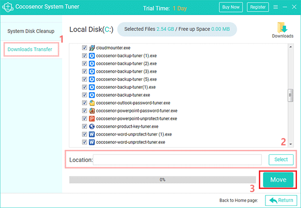Image resolution: width=301 pixels, height=208 pixels.
Task: Click the powerpoint-password-tuner file icon
Action: point(92,111)
